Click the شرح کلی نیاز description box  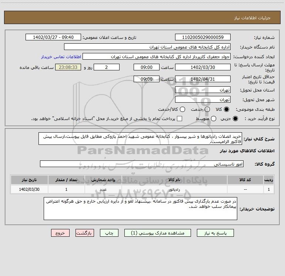[140, 139]
